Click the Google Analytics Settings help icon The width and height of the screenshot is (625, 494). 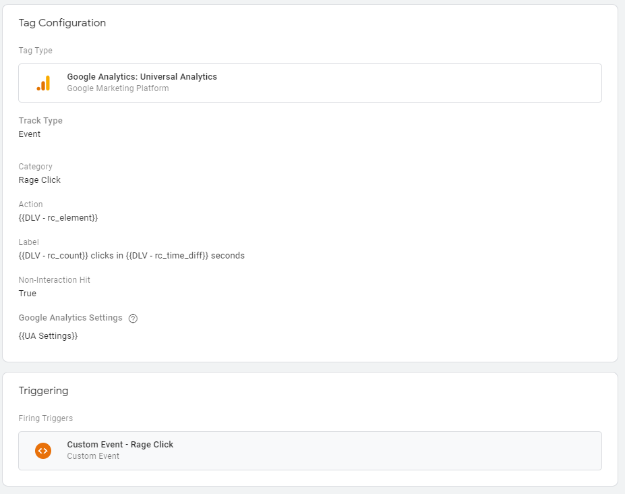click(x=133, y=319)
